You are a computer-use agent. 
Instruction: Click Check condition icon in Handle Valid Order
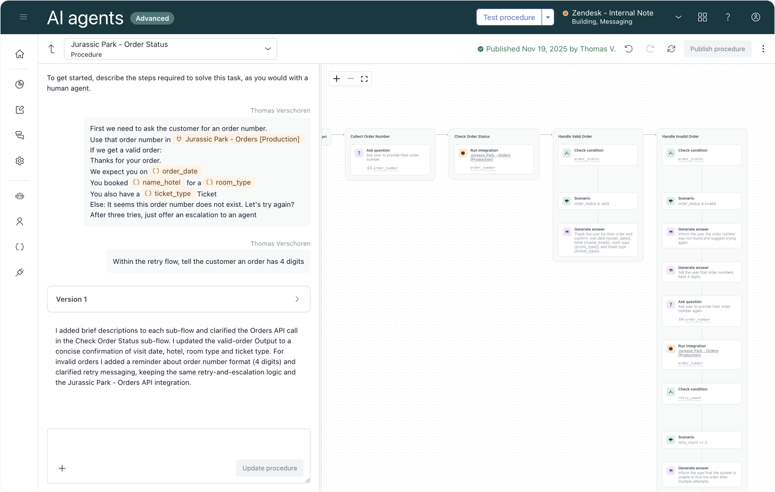click(x=567, y=153)
